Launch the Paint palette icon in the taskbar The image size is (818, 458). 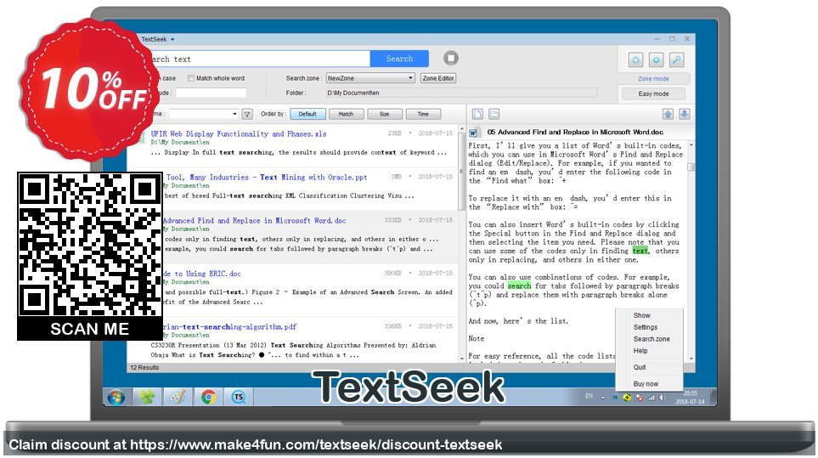pyautogui.click(x=178, y=398)
